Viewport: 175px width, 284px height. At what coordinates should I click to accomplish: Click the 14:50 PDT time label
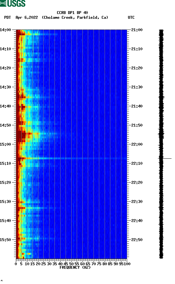(x=5, y=125)
